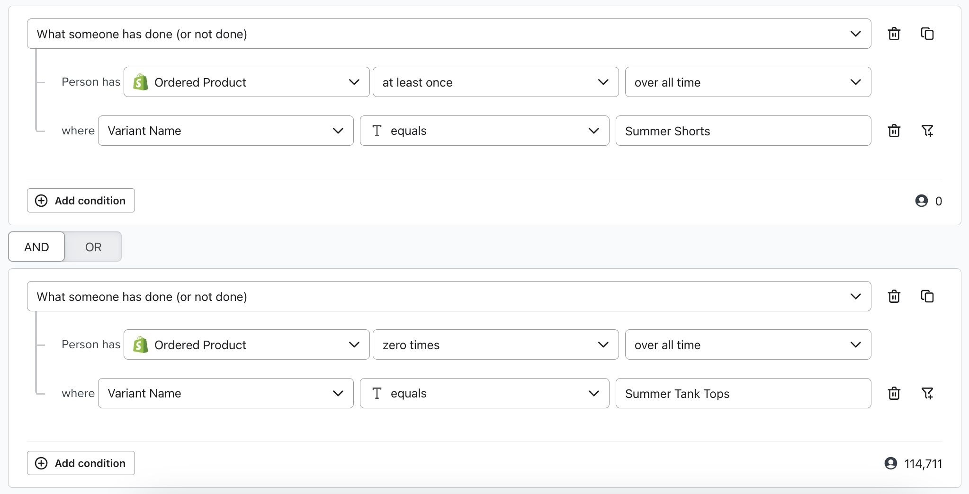Image resolution: width=969 pixels, height=494 pixels.
Task: Delete the Summer Shorts filter row
Action: 894,131
